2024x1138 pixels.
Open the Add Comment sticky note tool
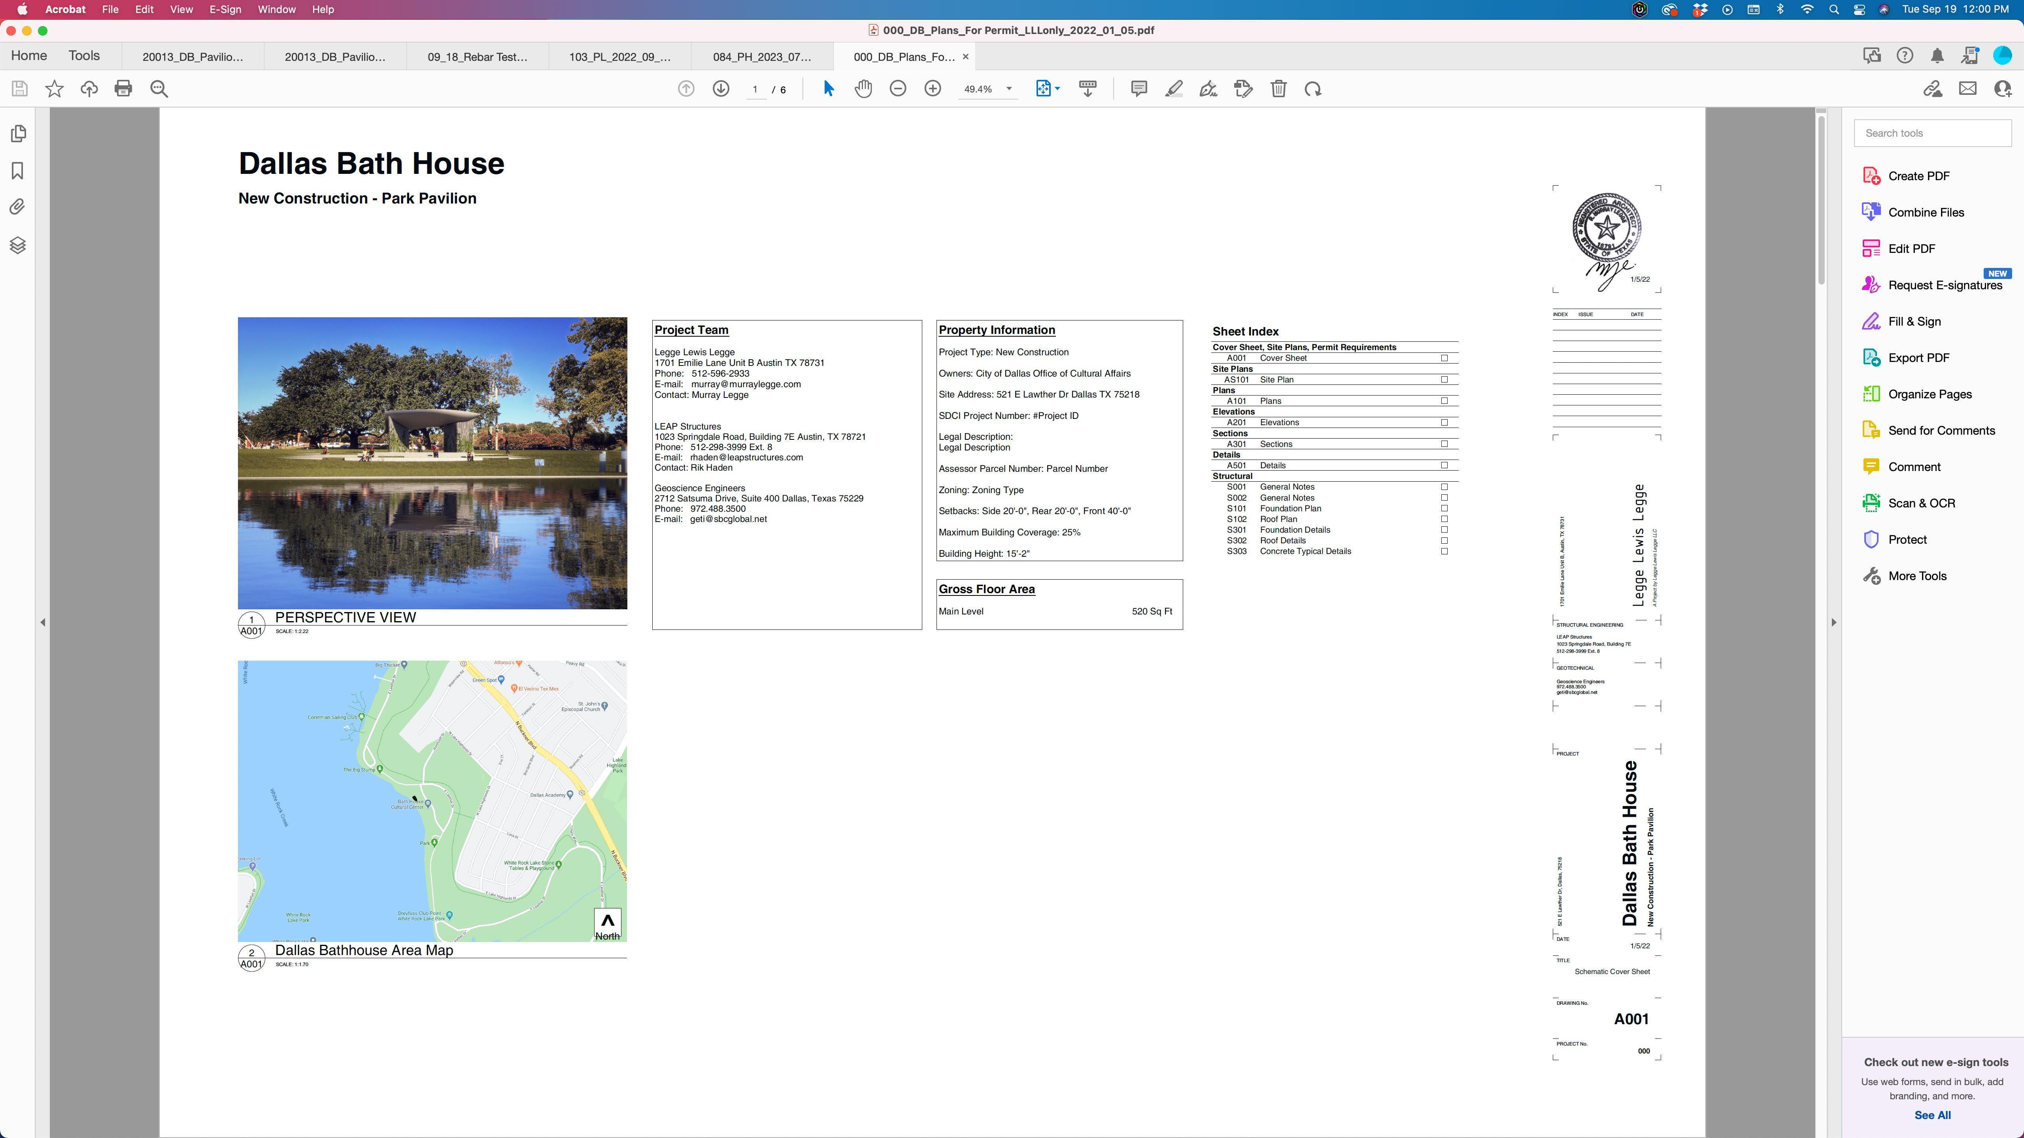tap(1138, 89)
